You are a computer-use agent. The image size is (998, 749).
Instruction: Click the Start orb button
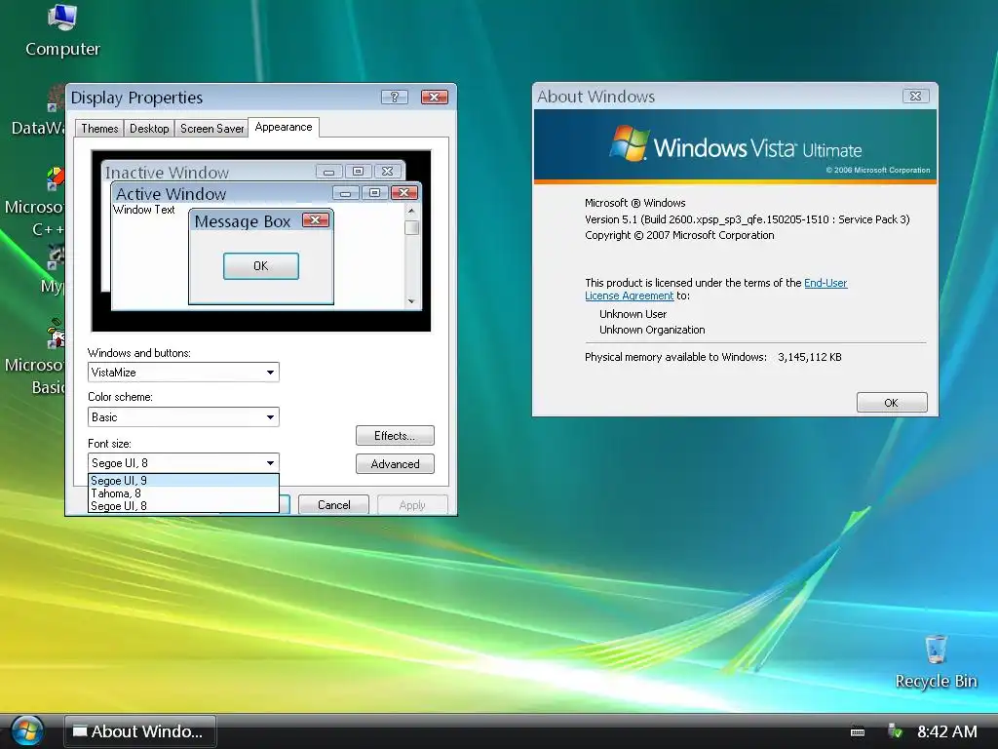pyautogui.click(x=26, y=731)
